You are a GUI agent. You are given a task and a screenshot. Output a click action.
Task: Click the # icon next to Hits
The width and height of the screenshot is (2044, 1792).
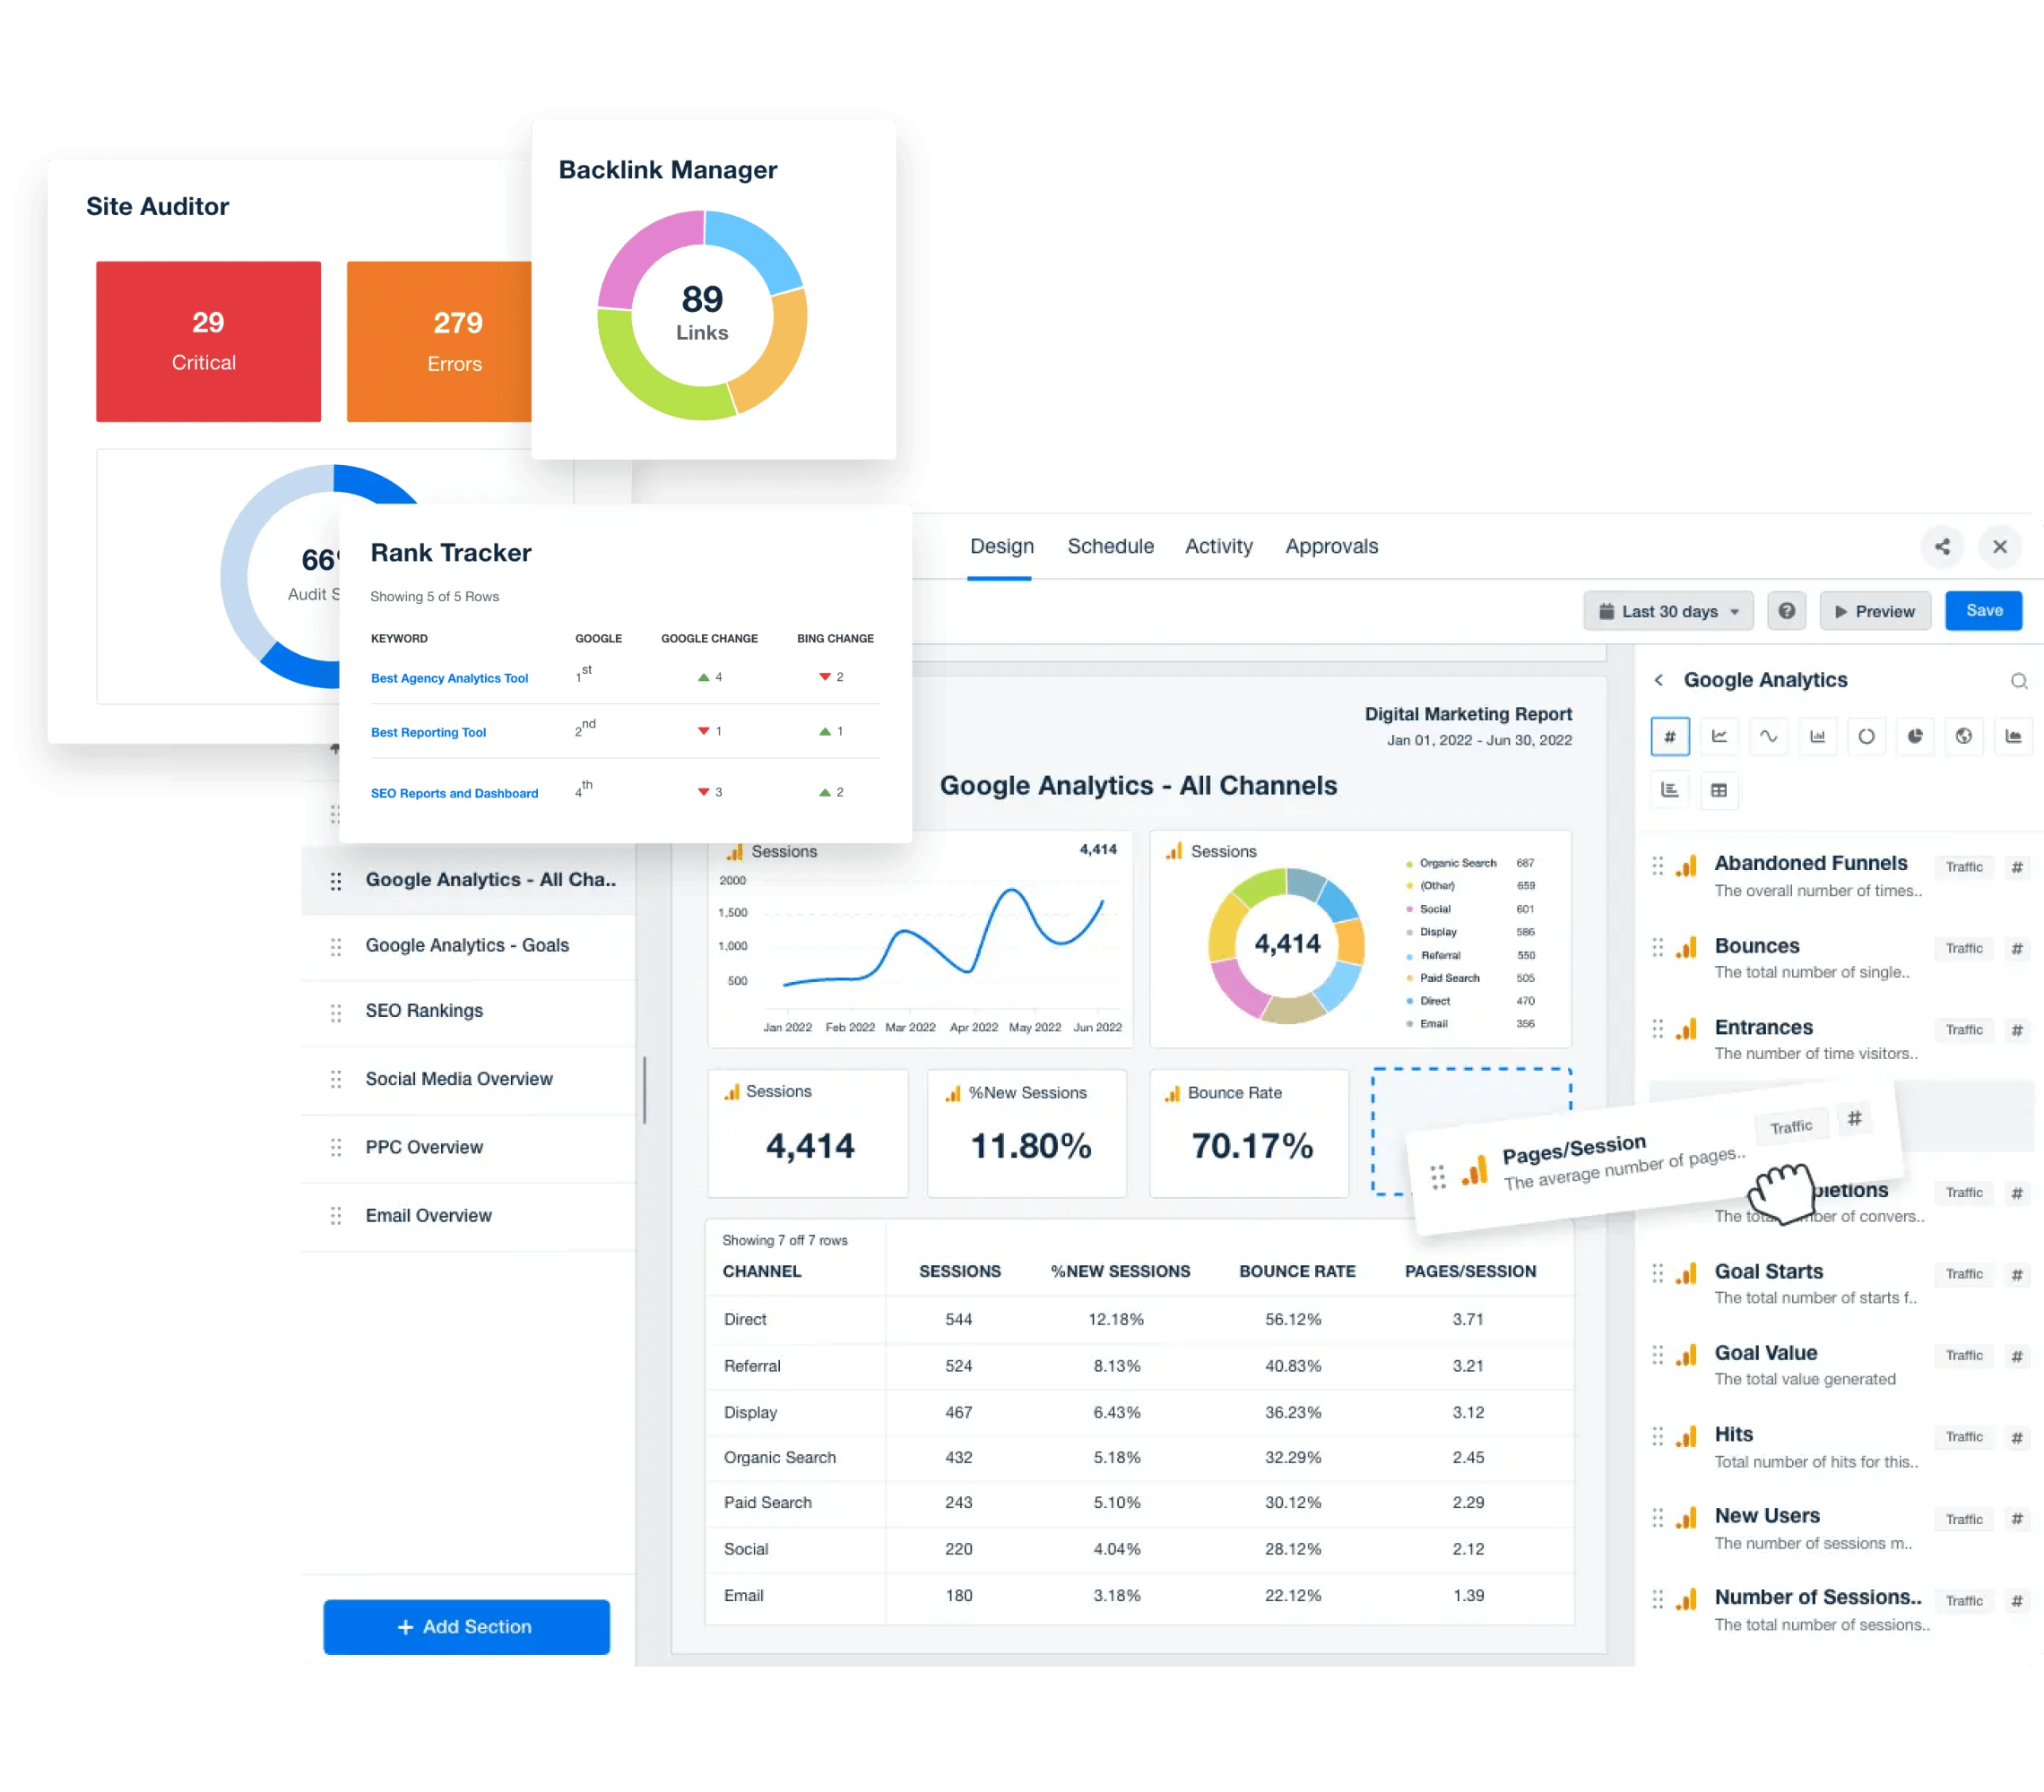(2017, 1438)
